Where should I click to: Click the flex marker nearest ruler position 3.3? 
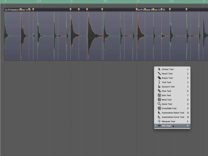point(102,9)
